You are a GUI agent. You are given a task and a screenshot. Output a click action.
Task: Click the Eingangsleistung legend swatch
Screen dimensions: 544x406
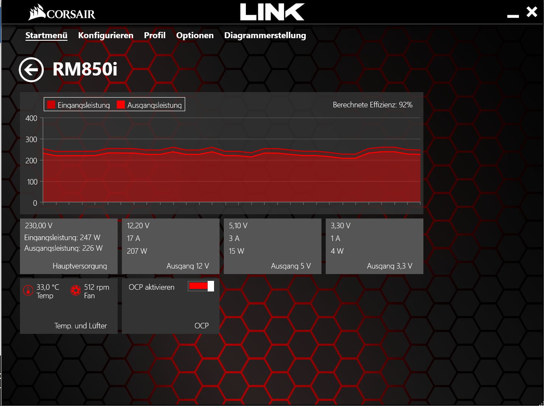(x=51, y=104)
